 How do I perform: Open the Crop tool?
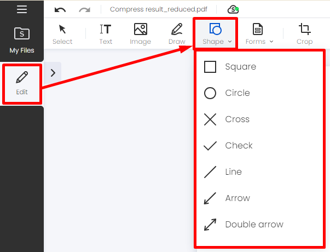304,35
